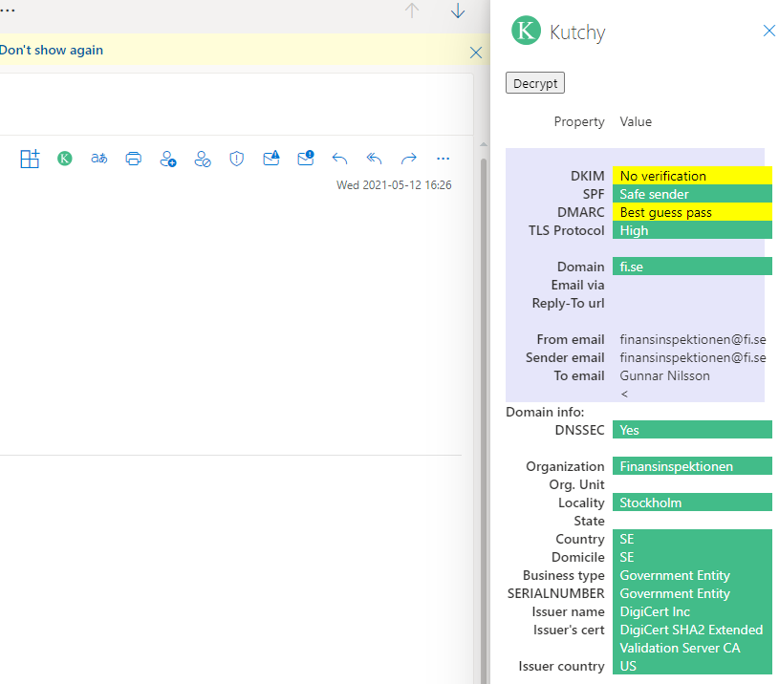Image resolution: width=779 pixels, height=684 pixels.
Task: Reply to the message
Action: (x=340, y=159)
